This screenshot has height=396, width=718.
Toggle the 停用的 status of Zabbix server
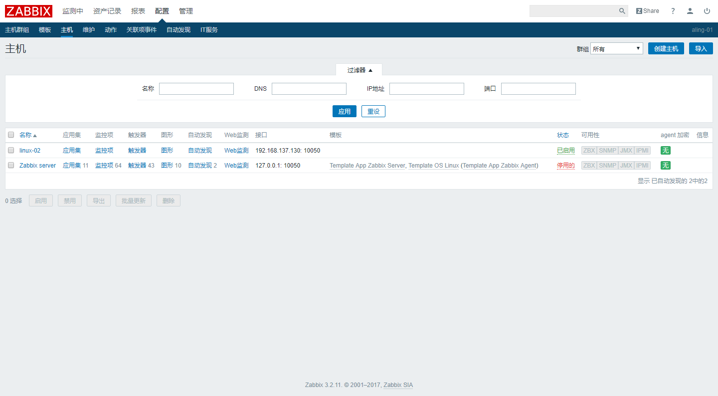click(566, 165)
